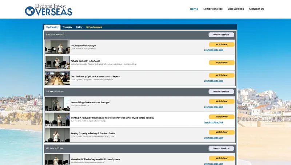The height and width of the screenshot is (165, 291).
Task: Switch to the Friday tab
Action: tap(79, 27)
